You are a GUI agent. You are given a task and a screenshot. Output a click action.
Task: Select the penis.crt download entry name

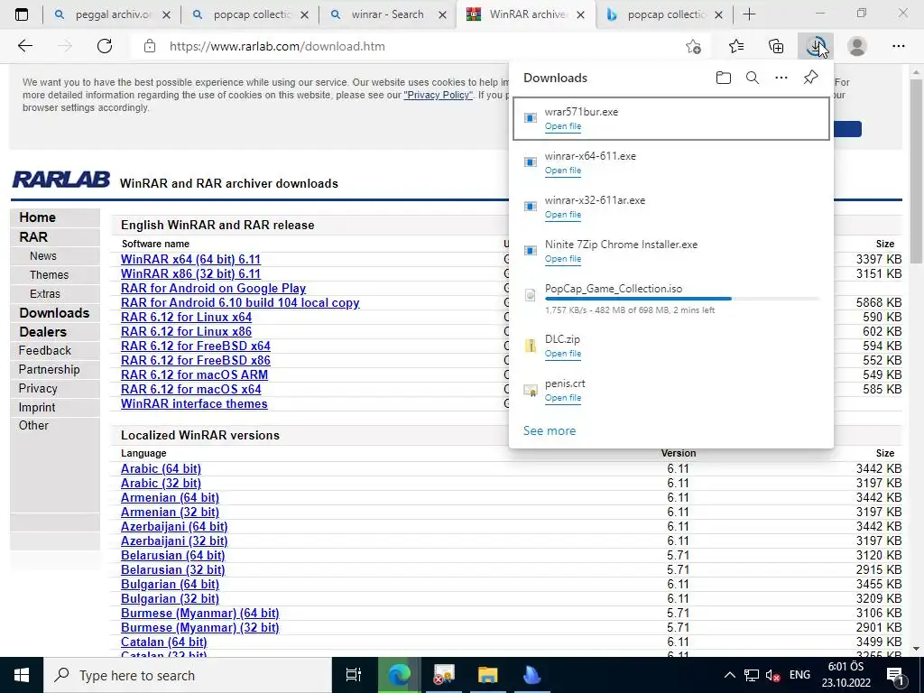click(x=565, y=383)
